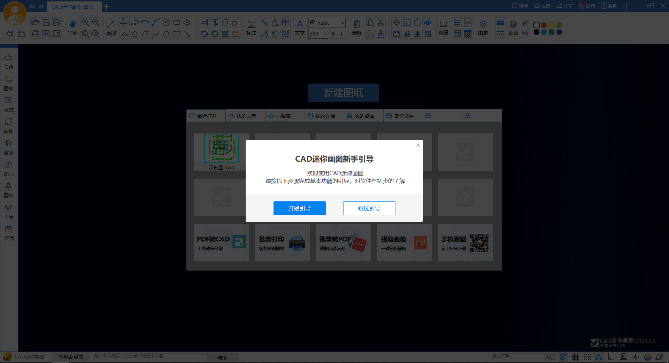Open Cloud Disk (云盘) in the left sidebar
Viewport: 669px width, 363px height.
[x=8, y=61]
